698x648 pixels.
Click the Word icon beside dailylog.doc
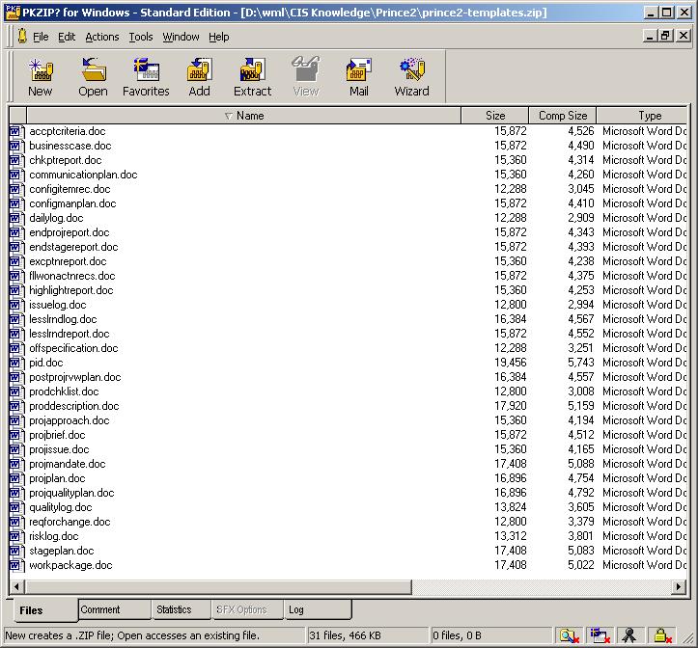click(x=16, y=218)
